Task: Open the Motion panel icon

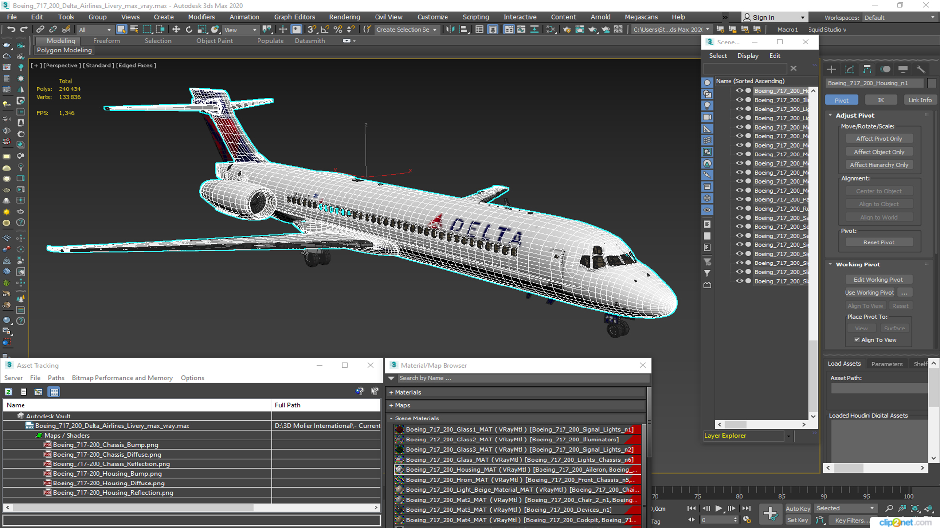Action: click(885, 69)
